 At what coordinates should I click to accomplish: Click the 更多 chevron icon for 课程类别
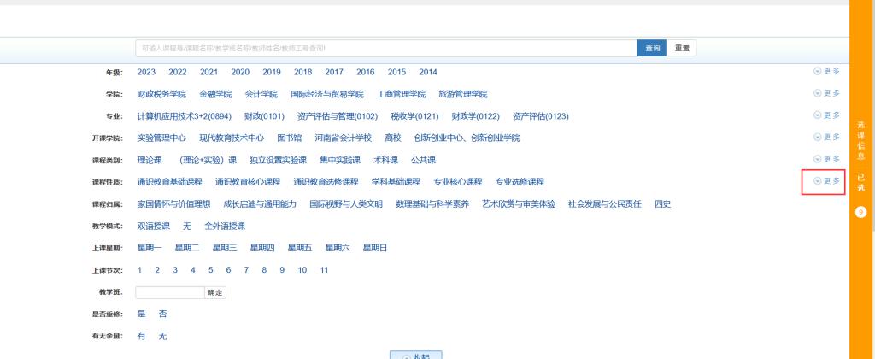pyautogui.click(x=818, y=160)
